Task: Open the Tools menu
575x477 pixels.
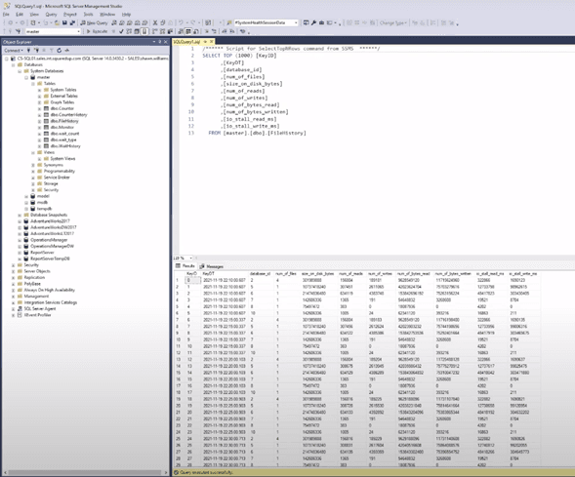Action: (x=88, y=15)
